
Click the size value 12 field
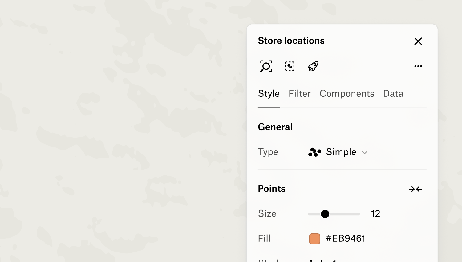pyautogui.click(x=375, y=214)
